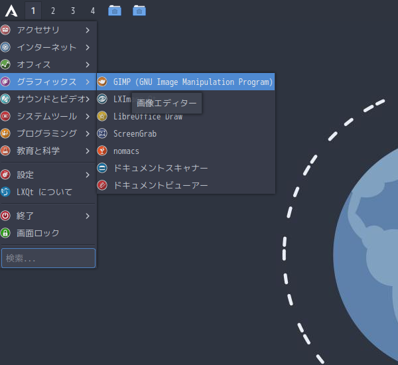The width and height of the screenshot is (398, 365).
Task: Click the LXImage-Qt eye icon
Action: 102,99
